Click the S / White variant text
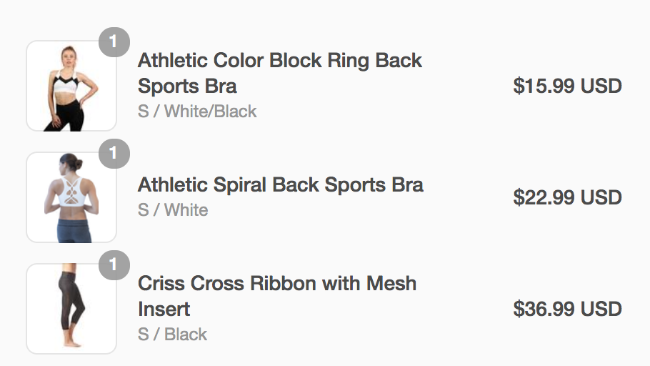This screenshot has height=366, width=650. point(172,210)
